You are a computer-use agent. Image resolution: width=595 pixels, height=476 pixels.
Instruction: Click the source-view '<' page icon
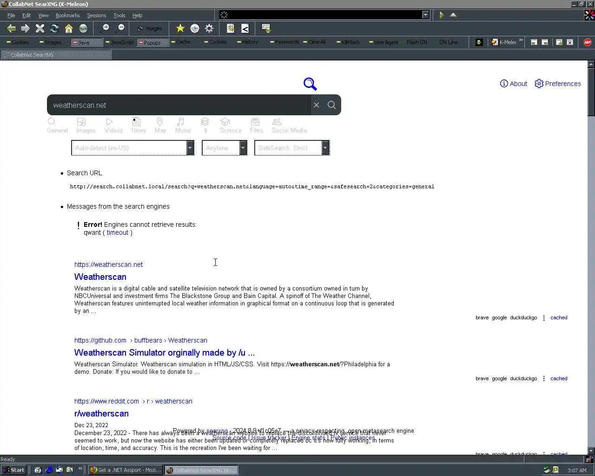point(245,28)
